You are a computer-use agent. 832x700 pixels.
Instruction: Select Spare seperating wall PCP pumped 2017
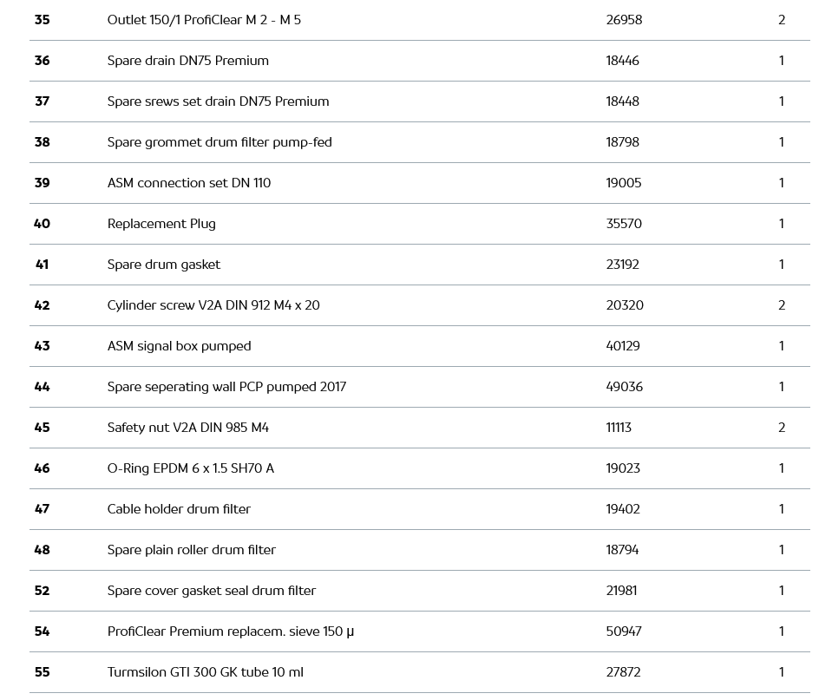click(x=226, y=387)
